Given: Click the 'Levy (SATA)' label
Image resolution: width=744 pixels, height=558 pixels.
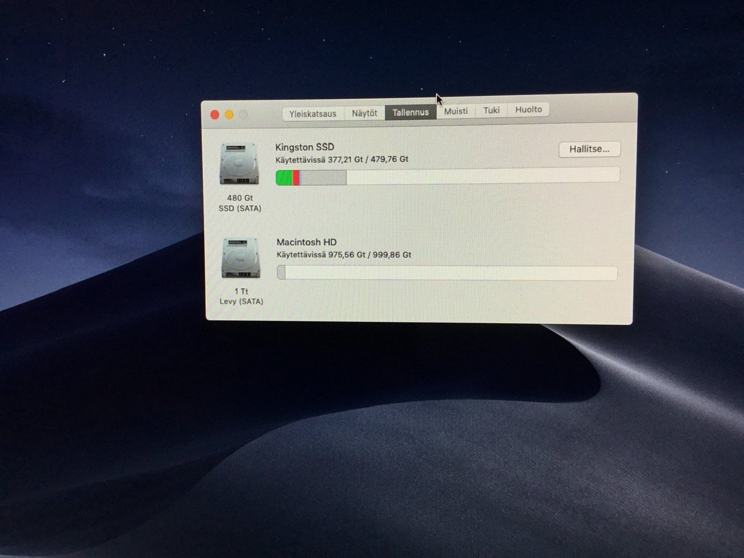Looking at the screenshot, I should 241,302.
